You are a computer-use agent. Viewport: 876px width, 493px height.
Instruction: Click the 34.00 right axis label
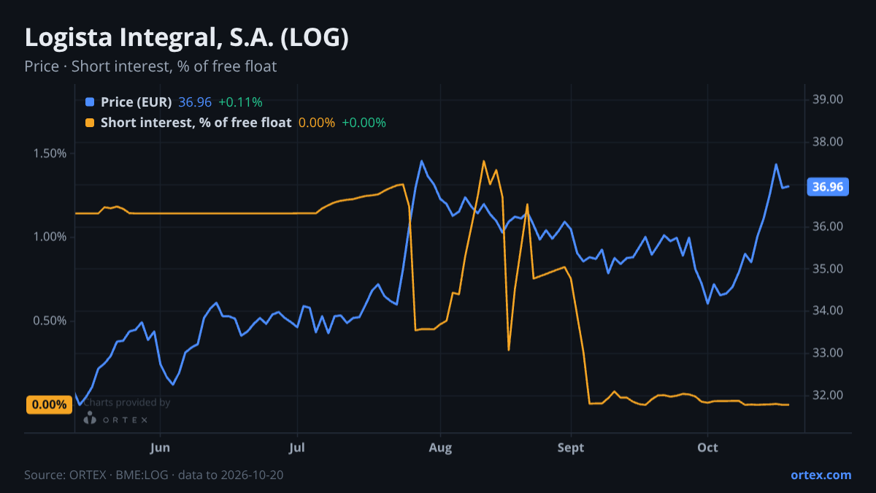click(828, 311)
